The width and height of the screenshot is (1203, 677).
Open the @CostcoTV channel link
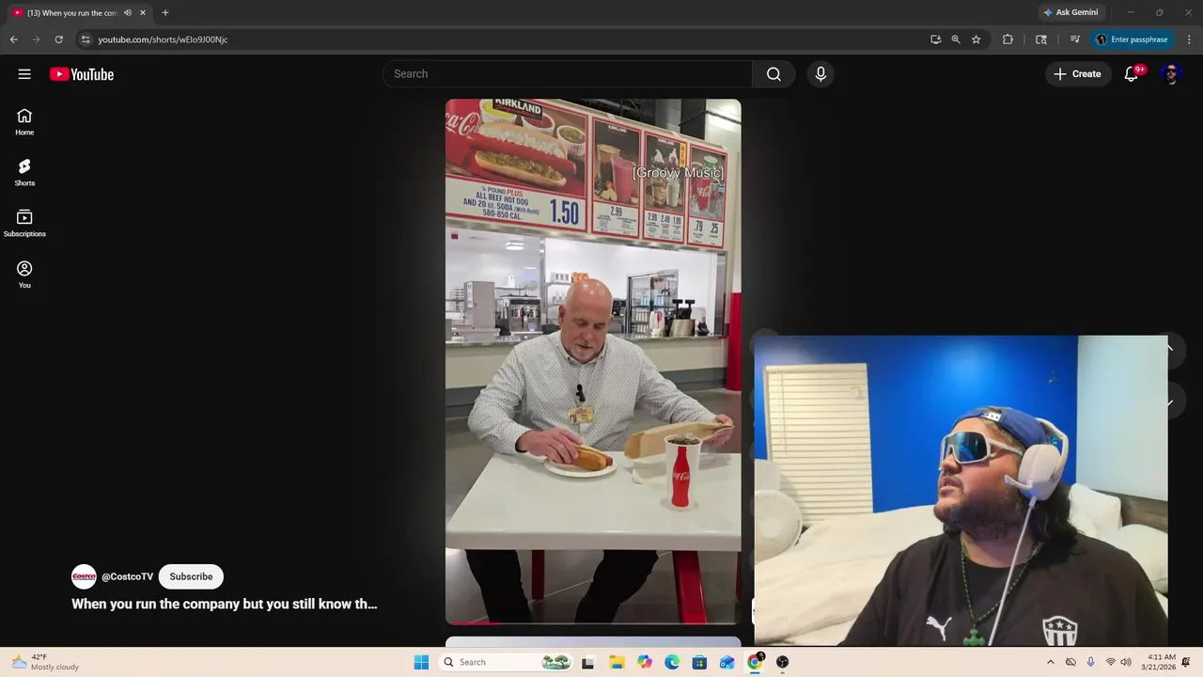[127, 576]
